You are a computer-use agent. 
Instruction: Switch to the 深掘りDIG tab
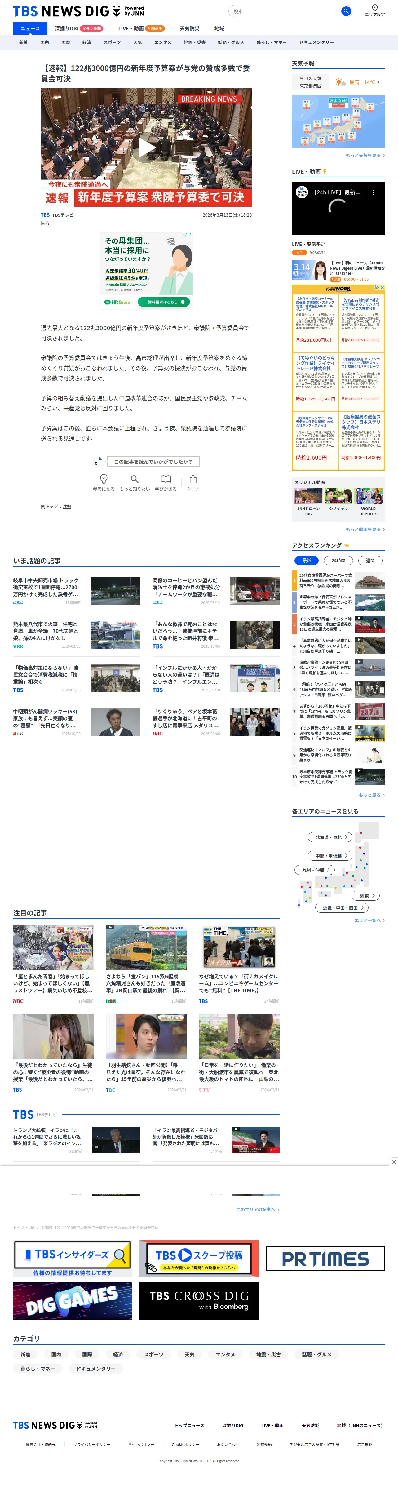click(x=78, y=28)
